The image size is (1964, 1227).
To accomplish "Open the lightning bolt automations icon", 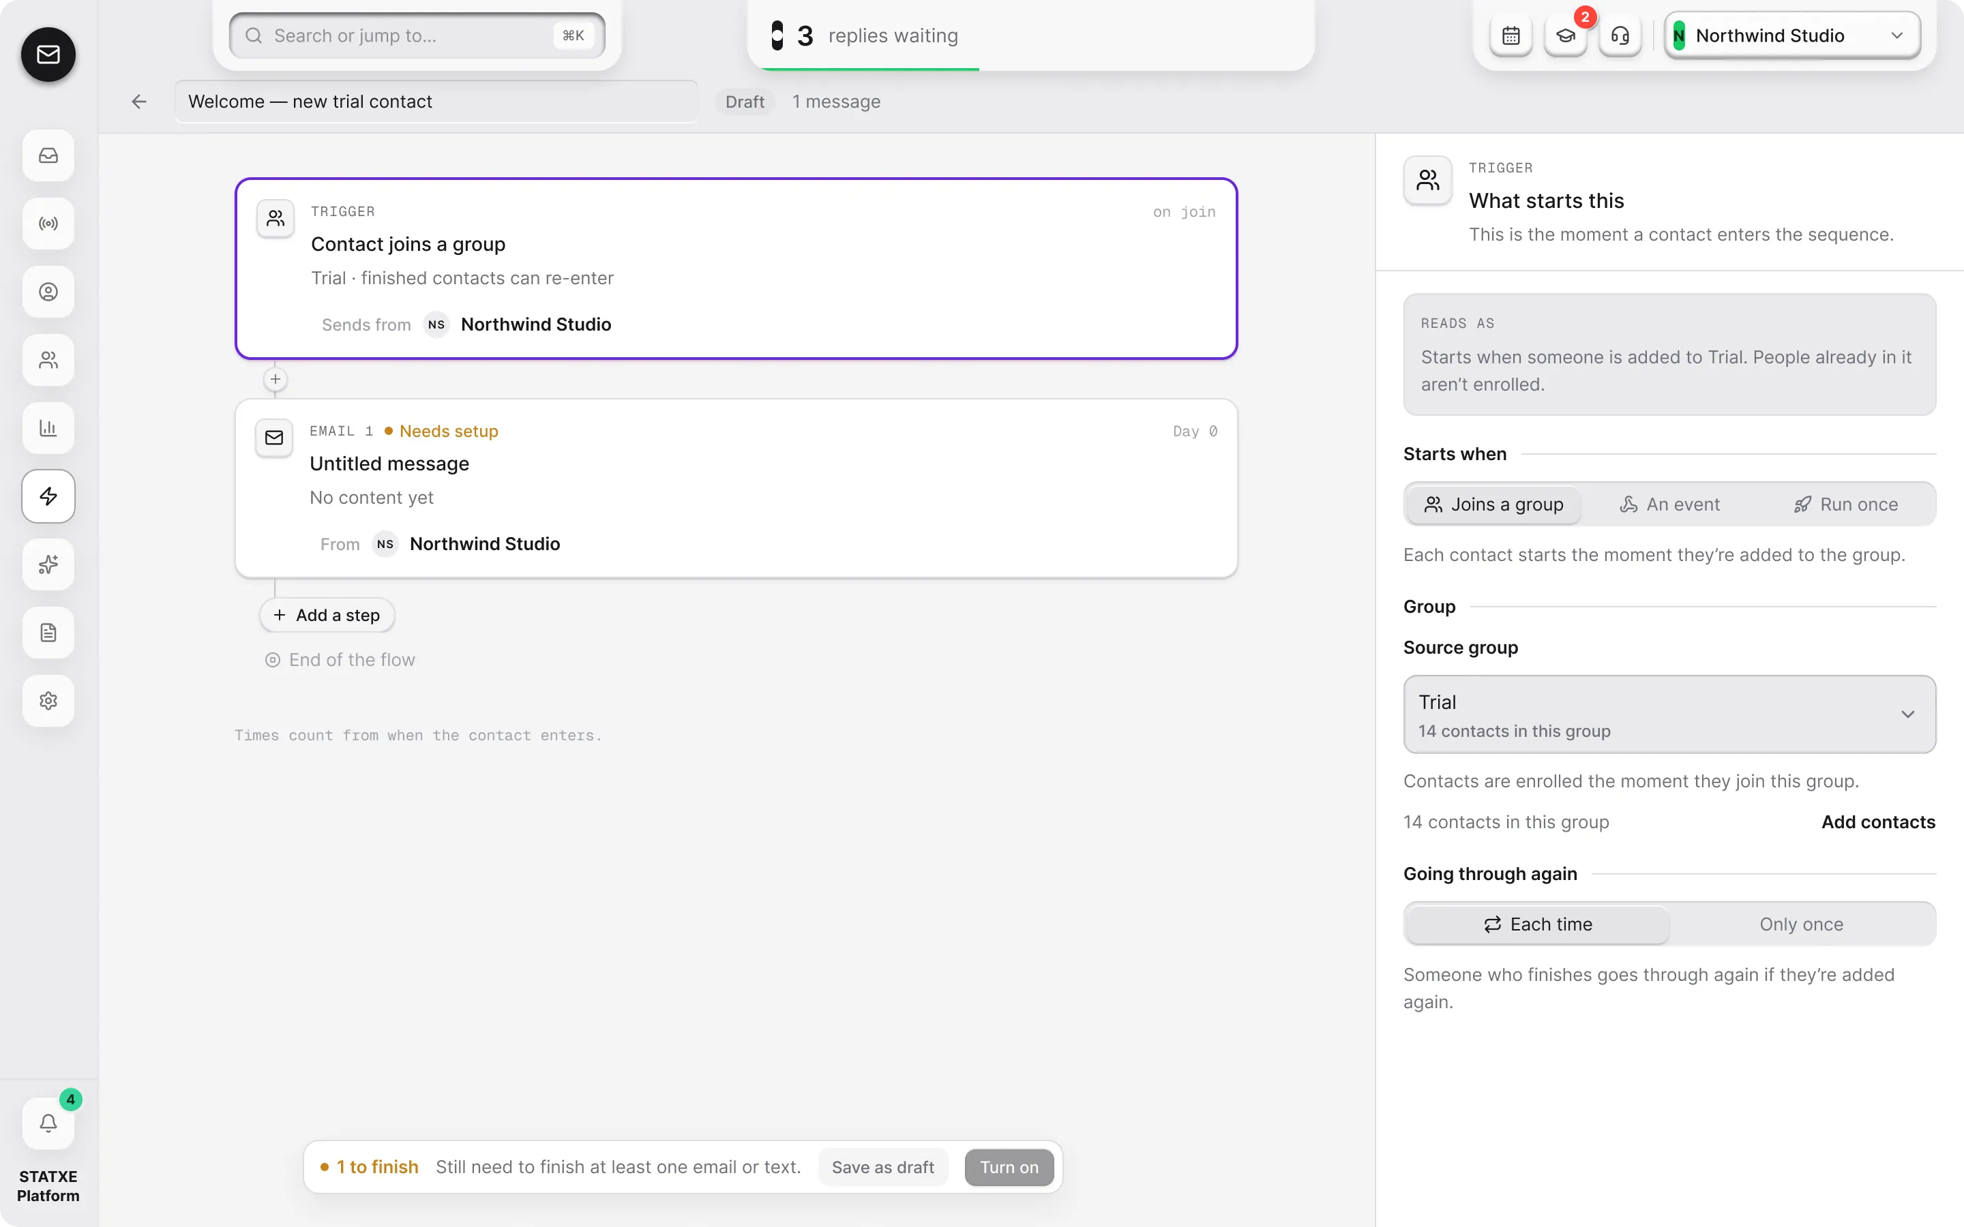I will click(48, 496).
